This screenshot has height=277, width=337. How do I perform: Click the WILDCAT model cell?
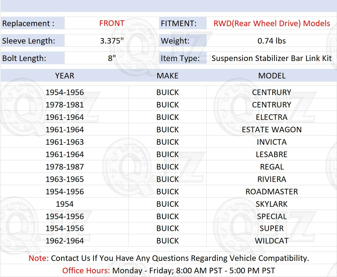pyautogui.click(x=272, y=241)
